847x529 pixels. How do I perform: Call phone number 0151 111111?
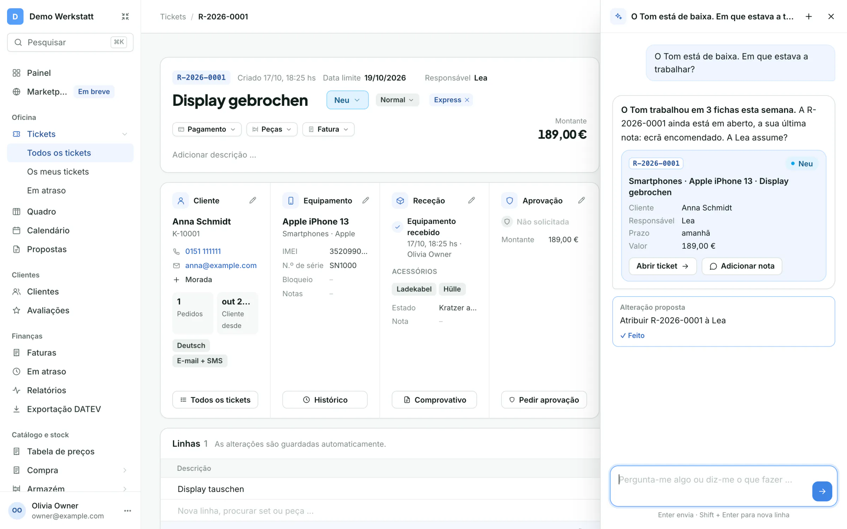coord(203,251)
